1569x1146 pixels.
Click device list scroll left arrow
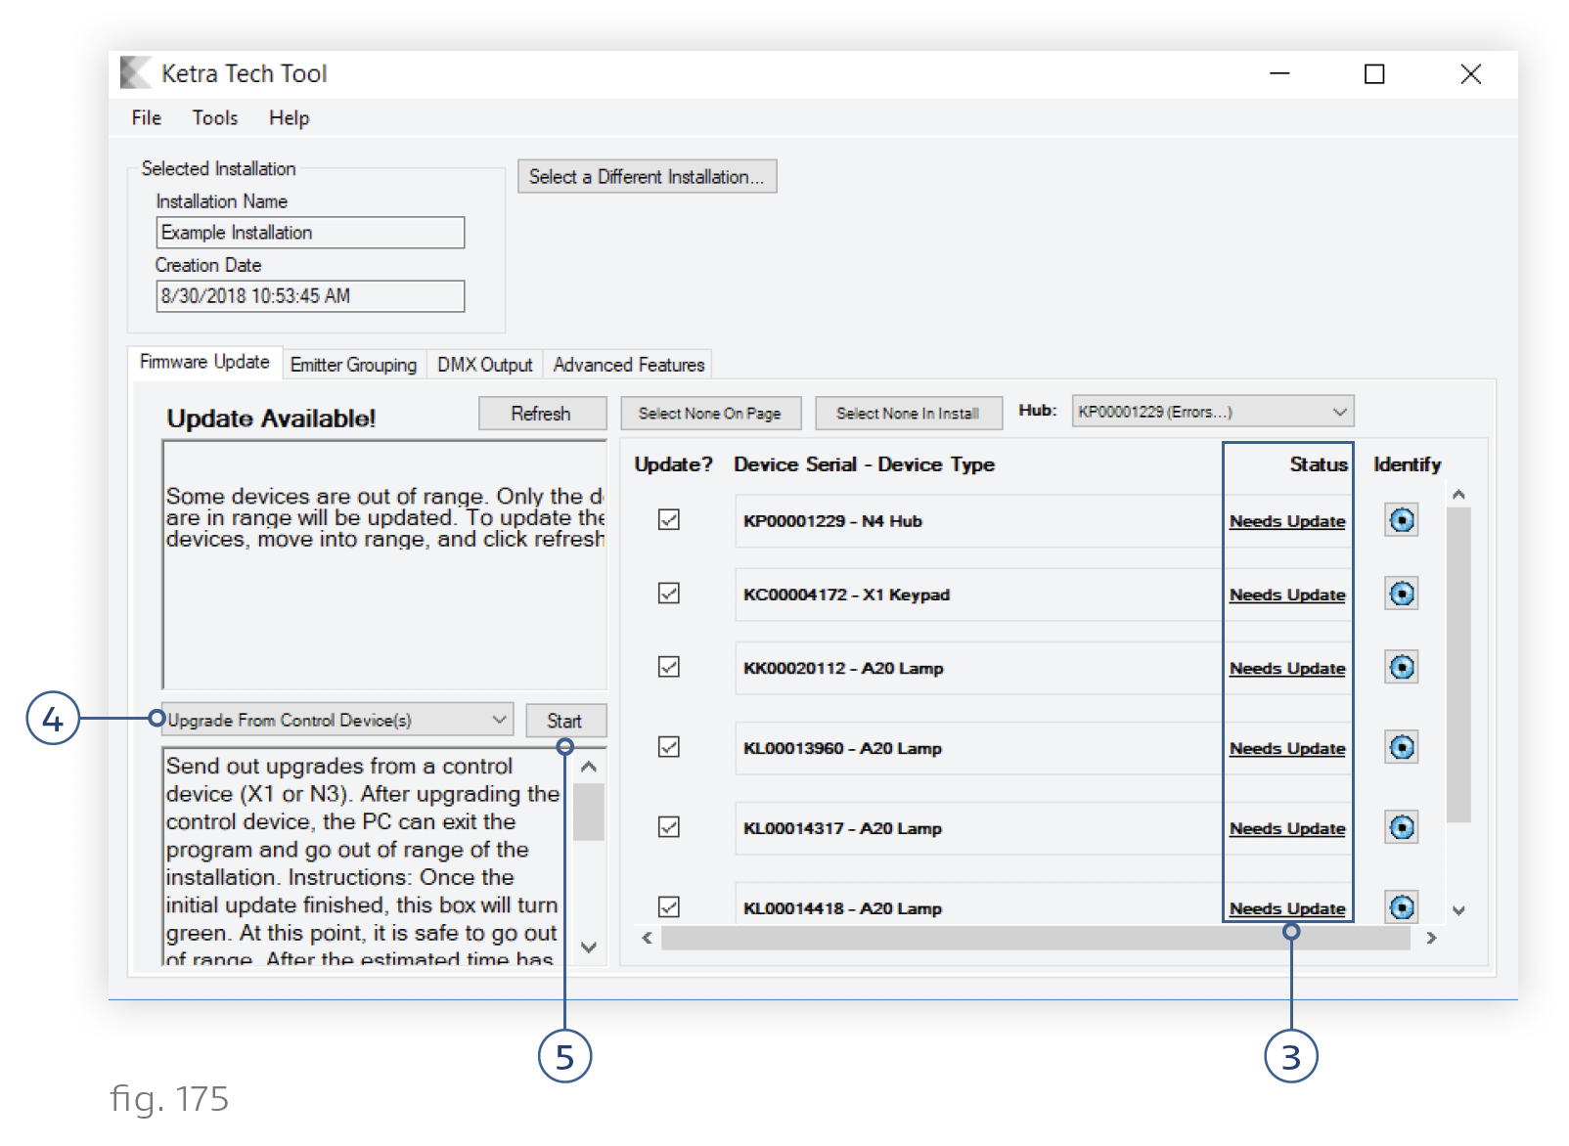[647, 939]
